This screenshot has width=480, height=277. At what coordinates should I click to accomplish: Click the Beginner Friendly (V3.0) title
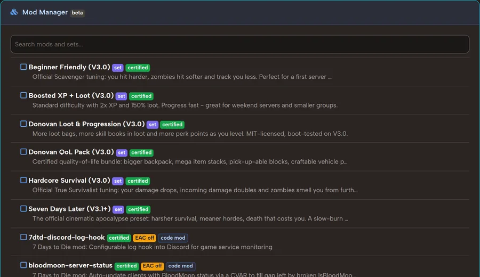tap(69, 67)
